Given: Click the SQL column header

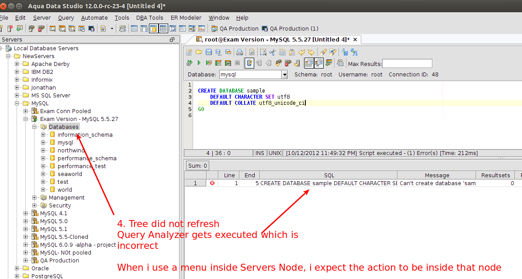Looking at the screenshot, I should coord(328,176).
